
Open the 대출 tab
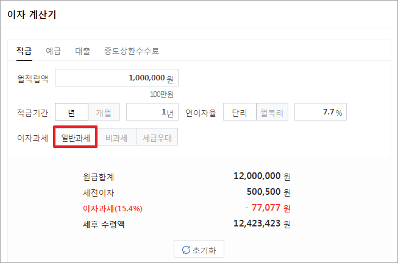click(83, 51)
